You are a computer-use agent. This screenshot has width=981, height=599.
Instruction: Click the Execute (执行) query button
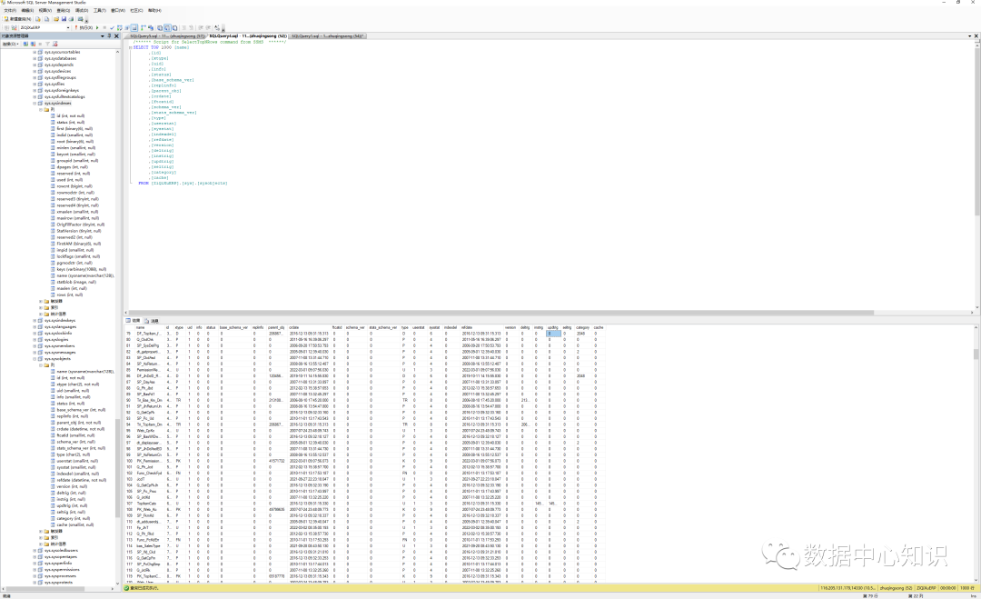pyautogui.click(x=84, y=27)
